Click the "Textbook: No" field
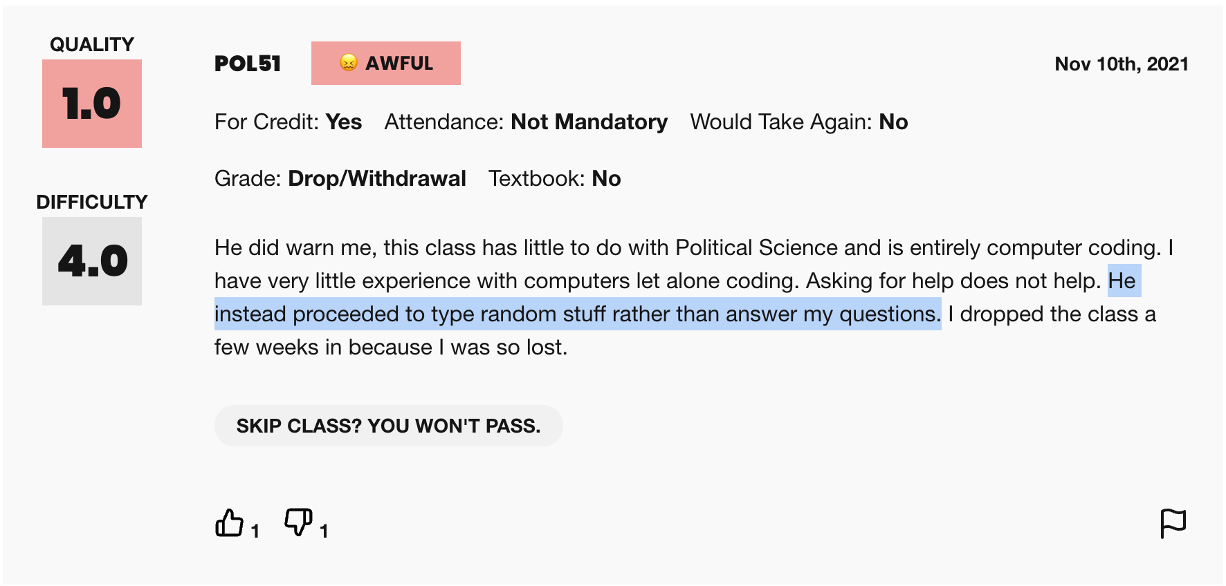The height and width of the screenshot is (586, 1226). [554, 179]
